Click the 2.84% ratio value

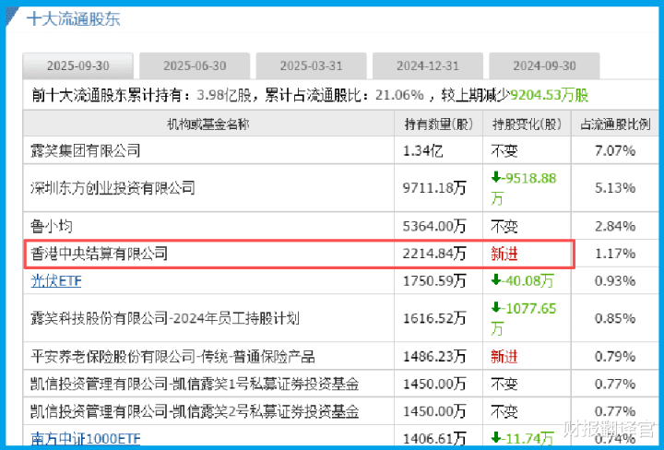[x=615, y=226]
